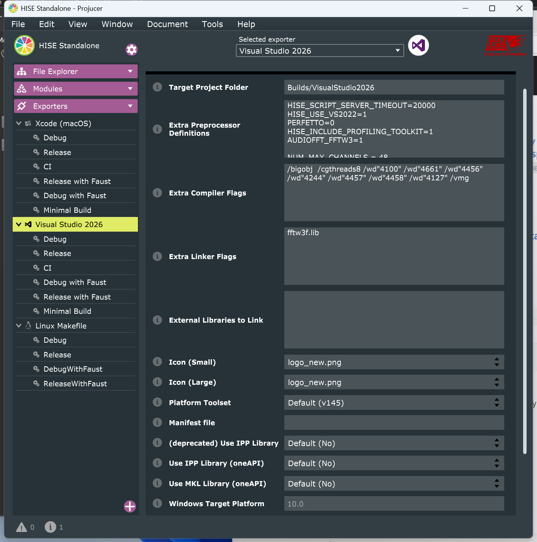This screenshot has width=537, height=542.
Task: Collapse the Linux Makefile exporter node
Action: pos(18,326)
